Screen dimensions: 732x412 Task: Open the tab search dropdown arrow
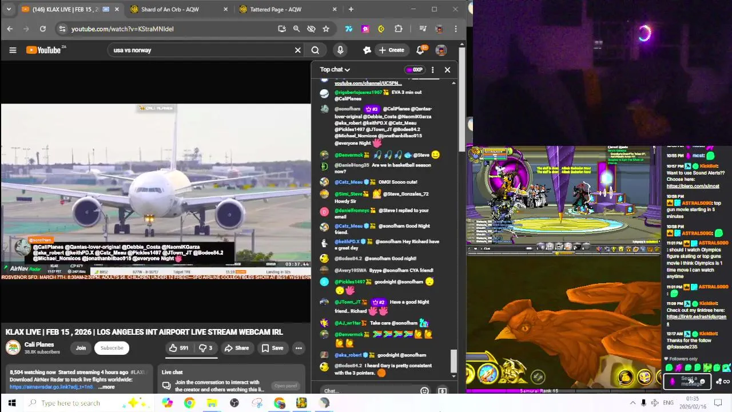[9, 9]
